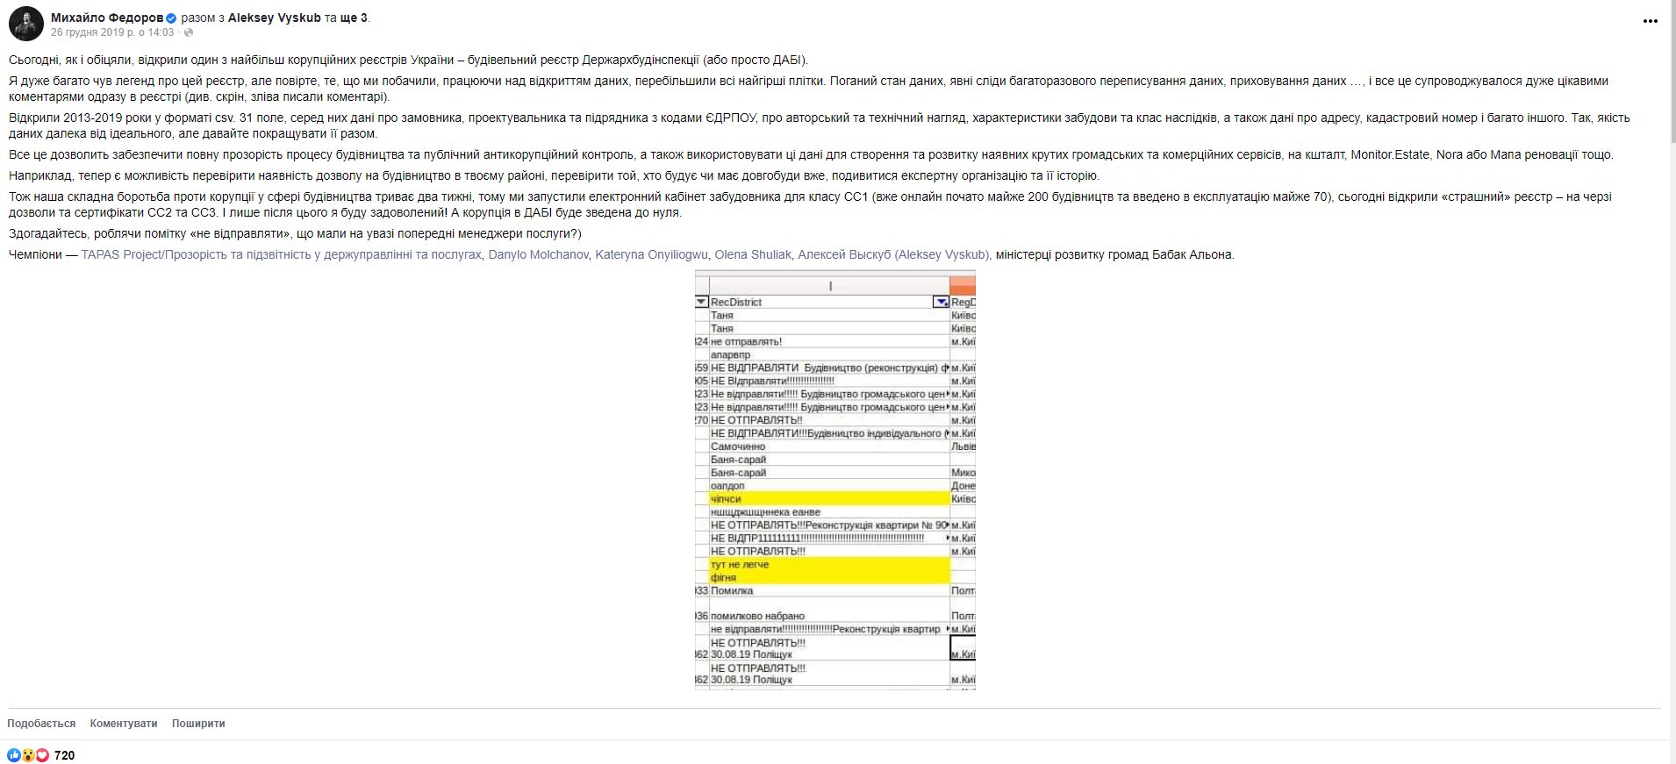Open the post timestamp 26 грудня 2019
Screen dimensions: 1676x764
click(x=112, y=32)
